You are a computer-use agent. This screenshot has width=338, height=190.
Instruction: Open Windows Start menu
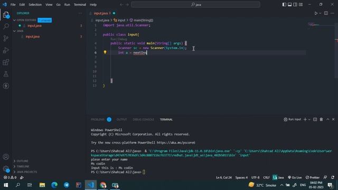[x=6, y=185]
